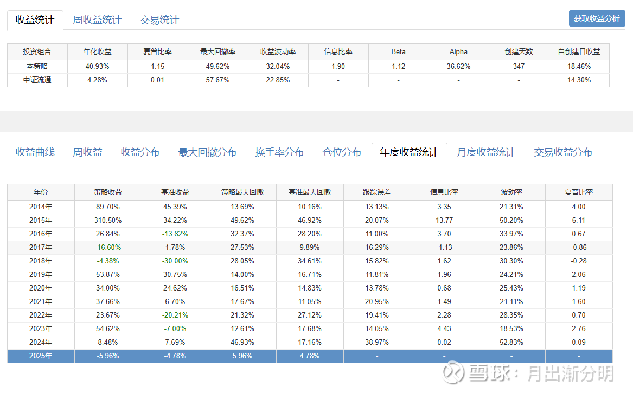Click the 基准收益 column header
The width and height of the screenshot is (633, 393).
click(175, 192)
